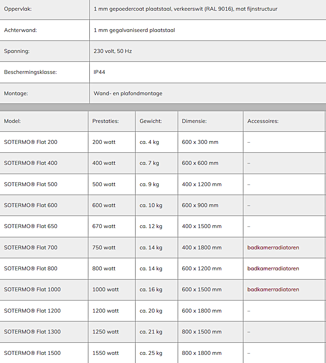Screen dimensions: 326x363
Task: Select the Gewicht column header
Action: tap(151, 121)
